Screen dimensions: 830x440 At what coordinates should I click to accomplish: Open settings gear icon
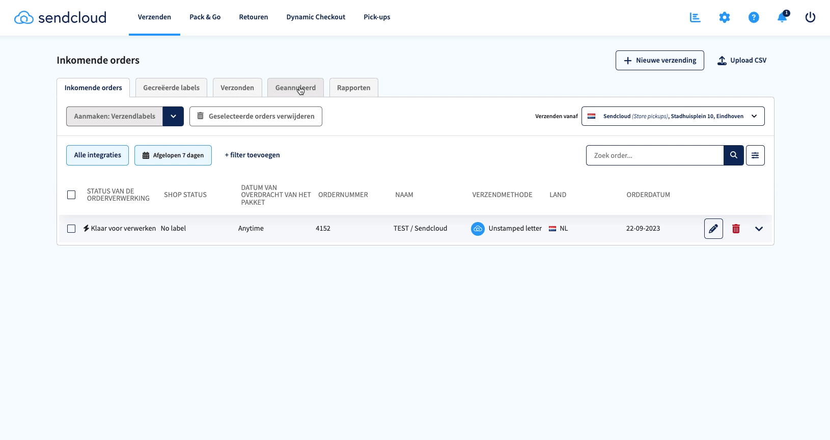tap(725, 17)
